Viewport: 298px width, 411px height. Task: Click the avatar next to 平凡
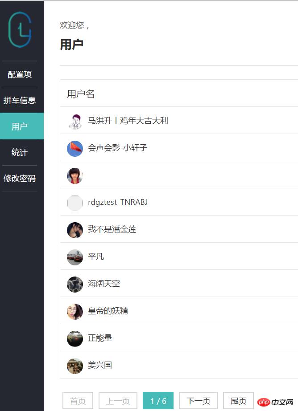(x=75, y=257)
